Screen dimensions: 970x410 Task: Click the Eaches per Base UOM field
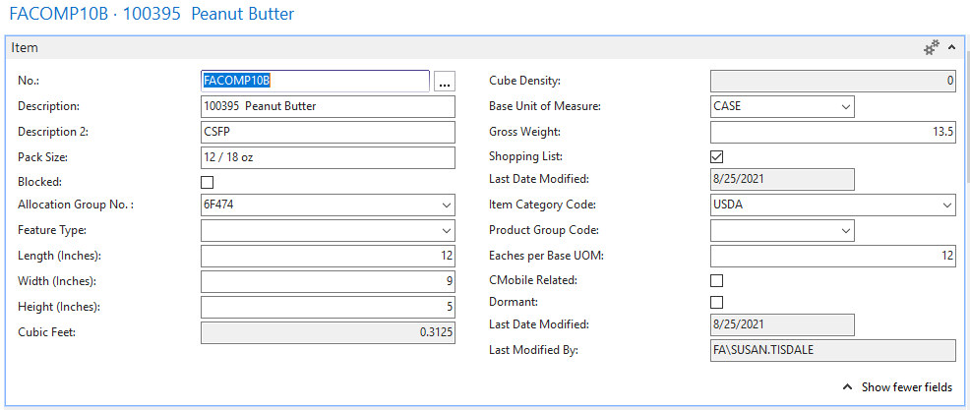[x=832, y=257]
